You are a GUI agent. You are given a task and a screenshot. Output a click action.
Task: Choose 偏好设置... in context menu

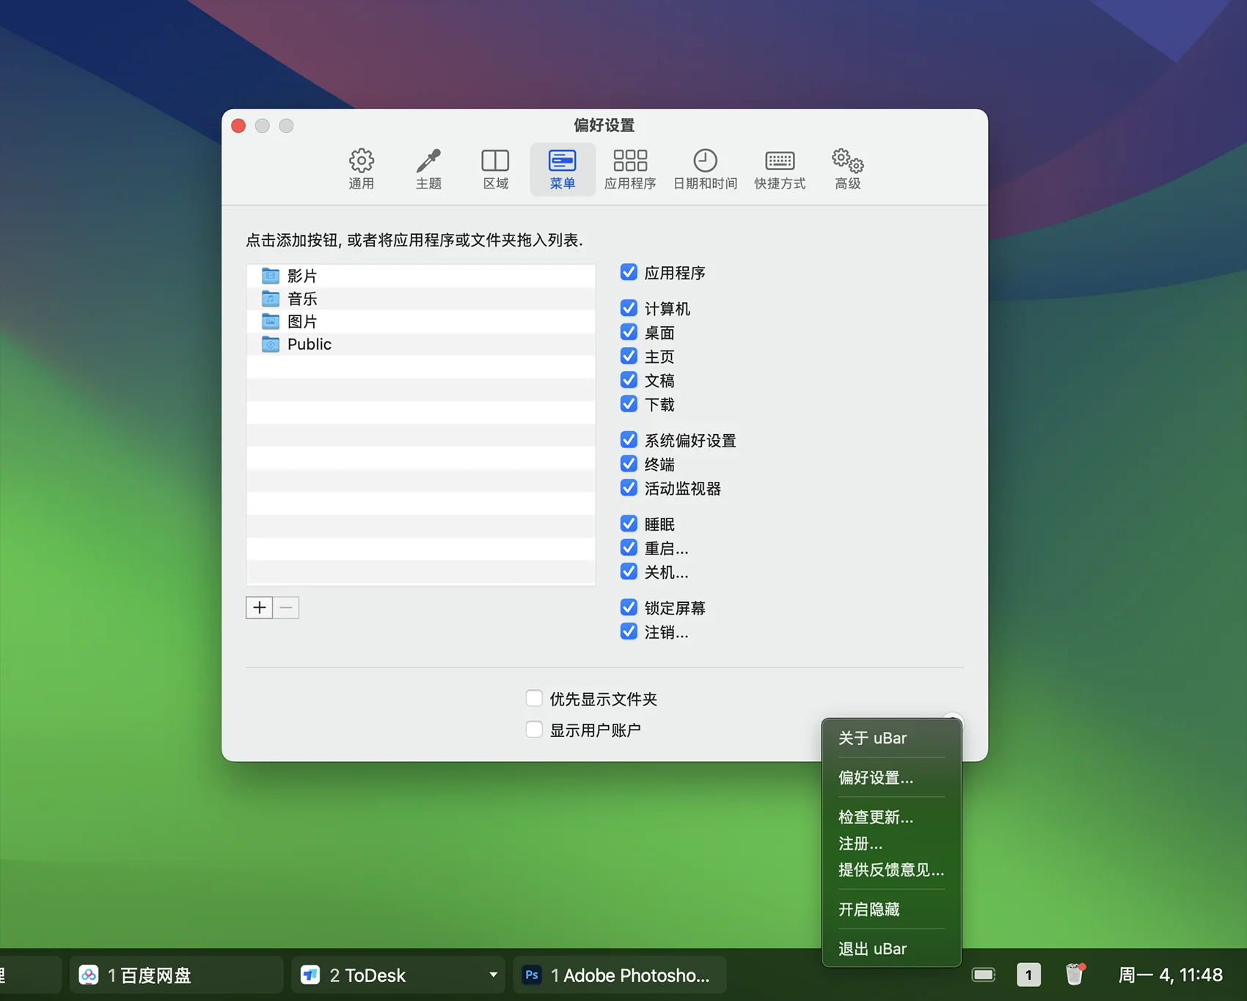891,778
